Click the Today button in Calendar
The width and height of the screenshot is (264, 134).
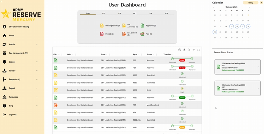(250, 3)
